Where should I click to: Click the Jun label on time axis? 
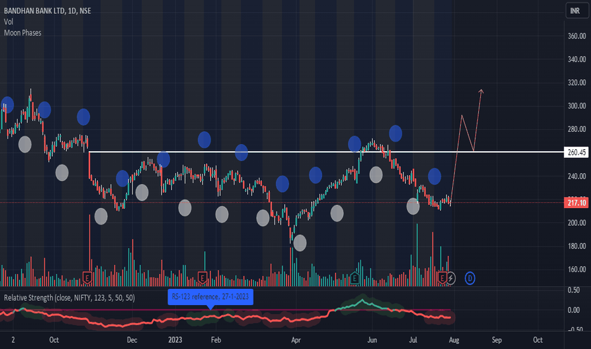[372, 340]
